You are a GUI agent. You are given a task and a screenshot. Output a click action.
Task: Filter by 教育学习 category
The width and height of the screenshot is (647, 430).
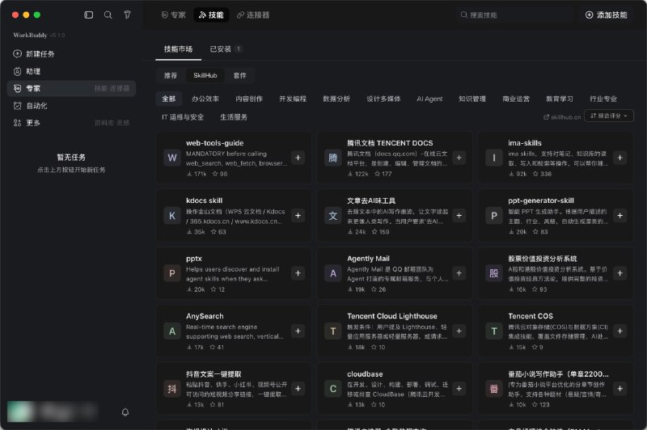pyautogui.click(x=560, y=99)
